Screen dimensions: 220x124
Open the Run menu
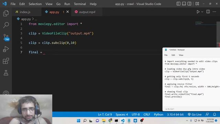coord(67,4)
